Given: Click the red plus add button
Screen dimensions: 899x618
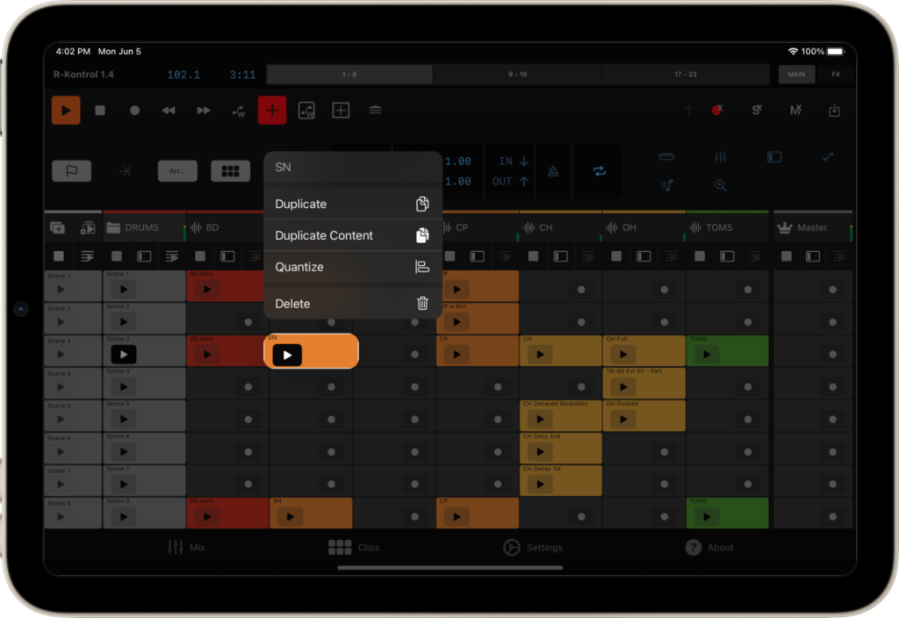Looking at the screenshot, I should click(x=272, y=111).
